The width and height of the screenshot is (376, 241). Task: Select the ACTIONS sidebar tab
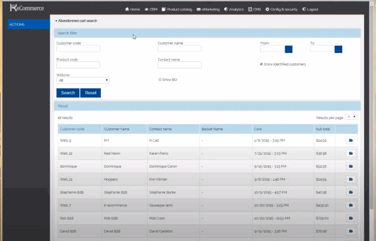point(29,24)
